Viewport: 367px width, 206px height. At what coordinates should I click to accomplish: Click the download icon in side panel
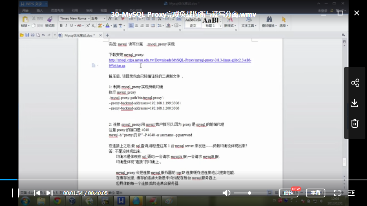point(354,103)
